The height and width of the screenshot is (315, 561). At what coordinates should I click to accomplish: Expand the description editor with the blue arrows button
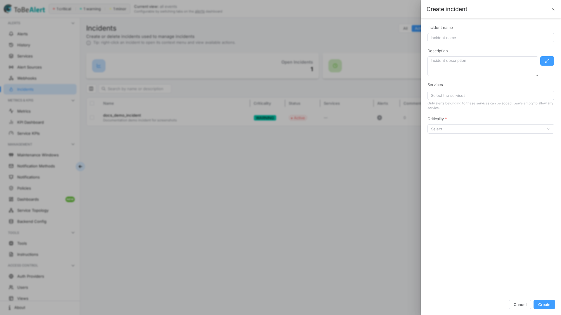click(547, 61)
